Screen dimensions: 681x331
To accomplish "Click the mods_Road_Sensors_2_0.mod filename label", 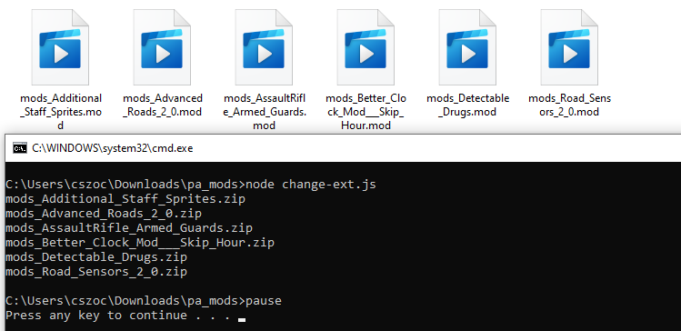I will (569, 105).
